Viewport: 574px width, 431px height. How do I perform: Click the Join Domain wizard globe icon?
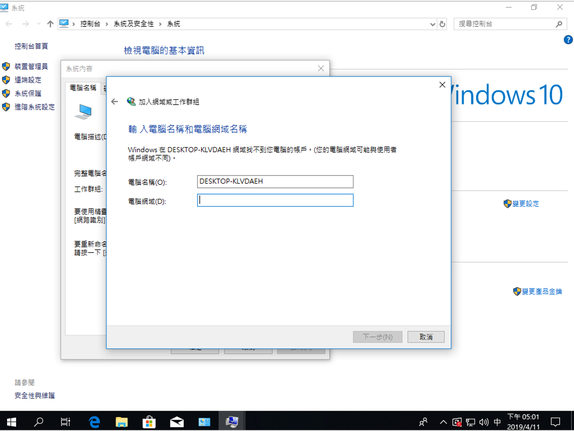coord(131,102)
